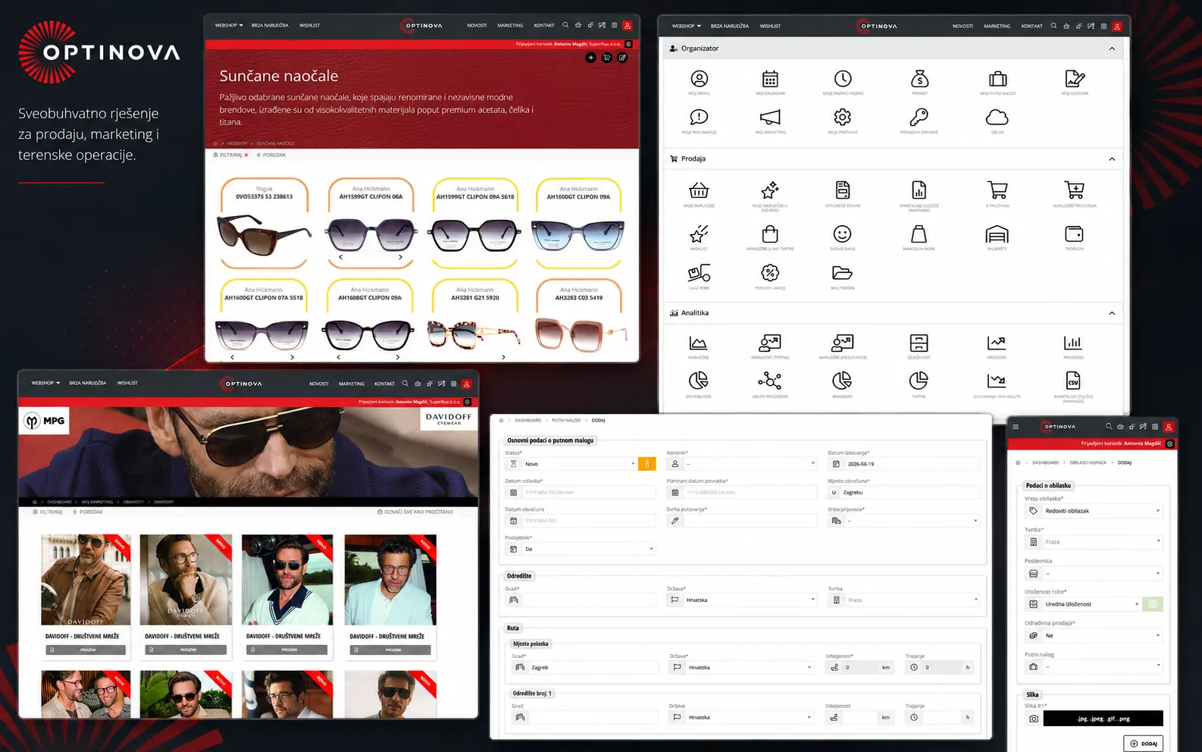The width and height of the screenshot is (1202, 752).
Task: Open Vrsta obilaska dropdown Redoviti obilazak
Action: 1094,511
